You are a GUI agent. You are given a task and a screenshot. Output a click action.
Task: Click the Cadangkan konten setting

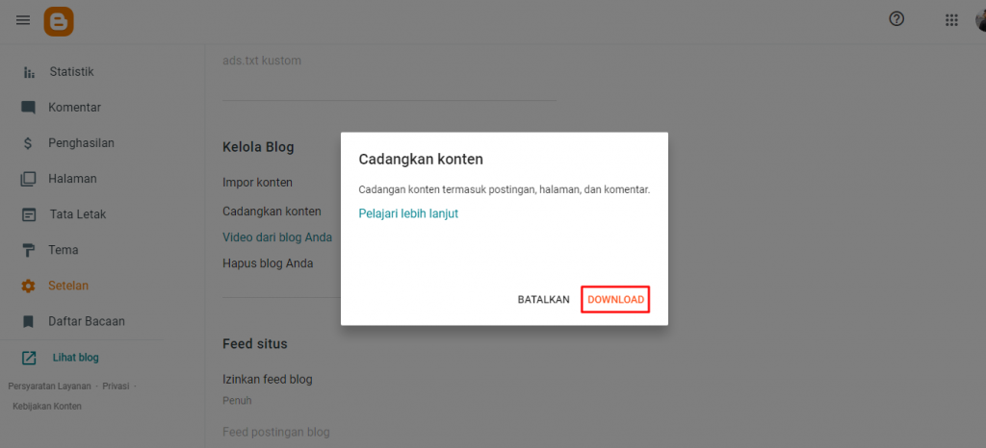[x=272, y=212]
